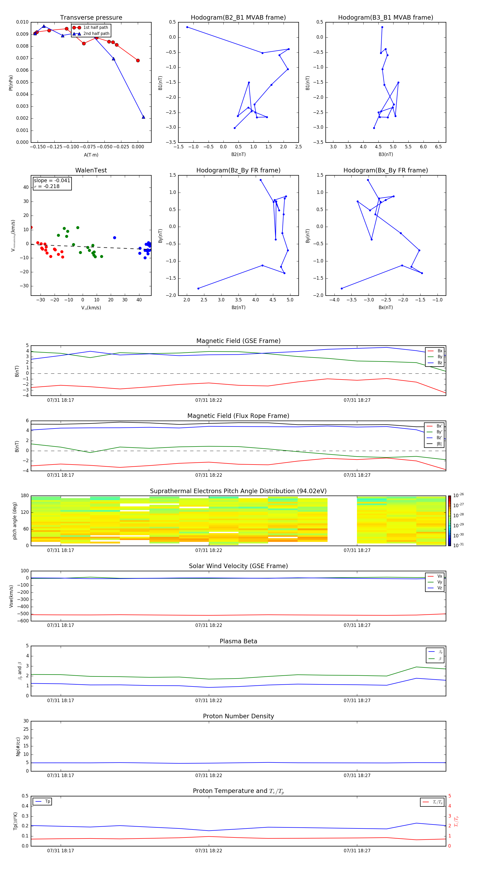Click '07/31 18:17' tick under GSE Magnetic Field plot

60,400
